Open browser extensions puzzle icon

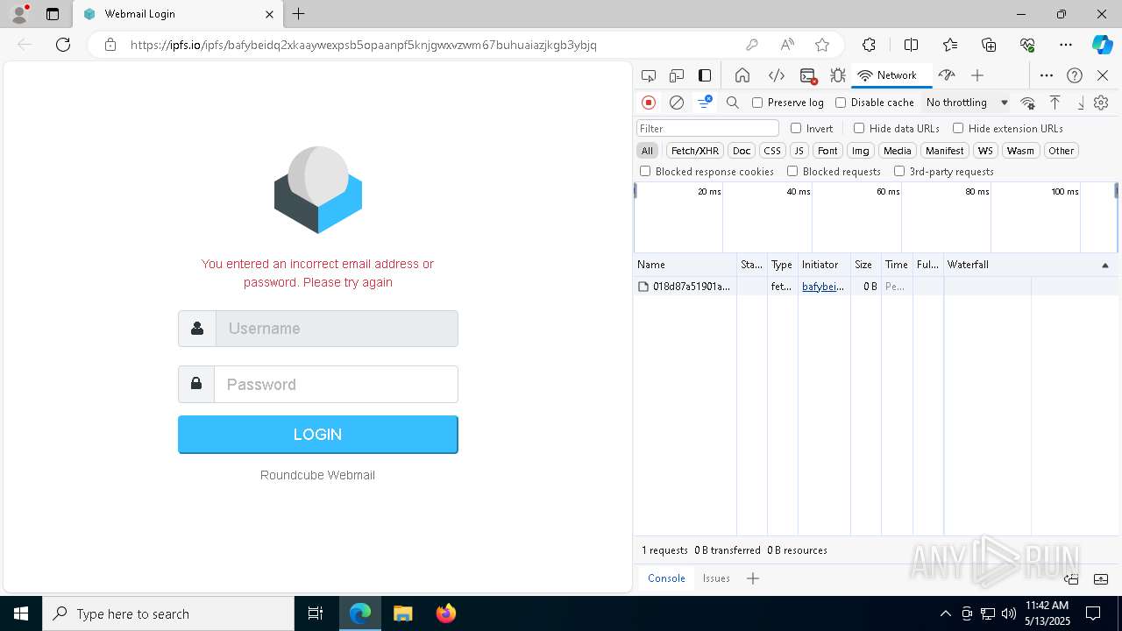869,45
